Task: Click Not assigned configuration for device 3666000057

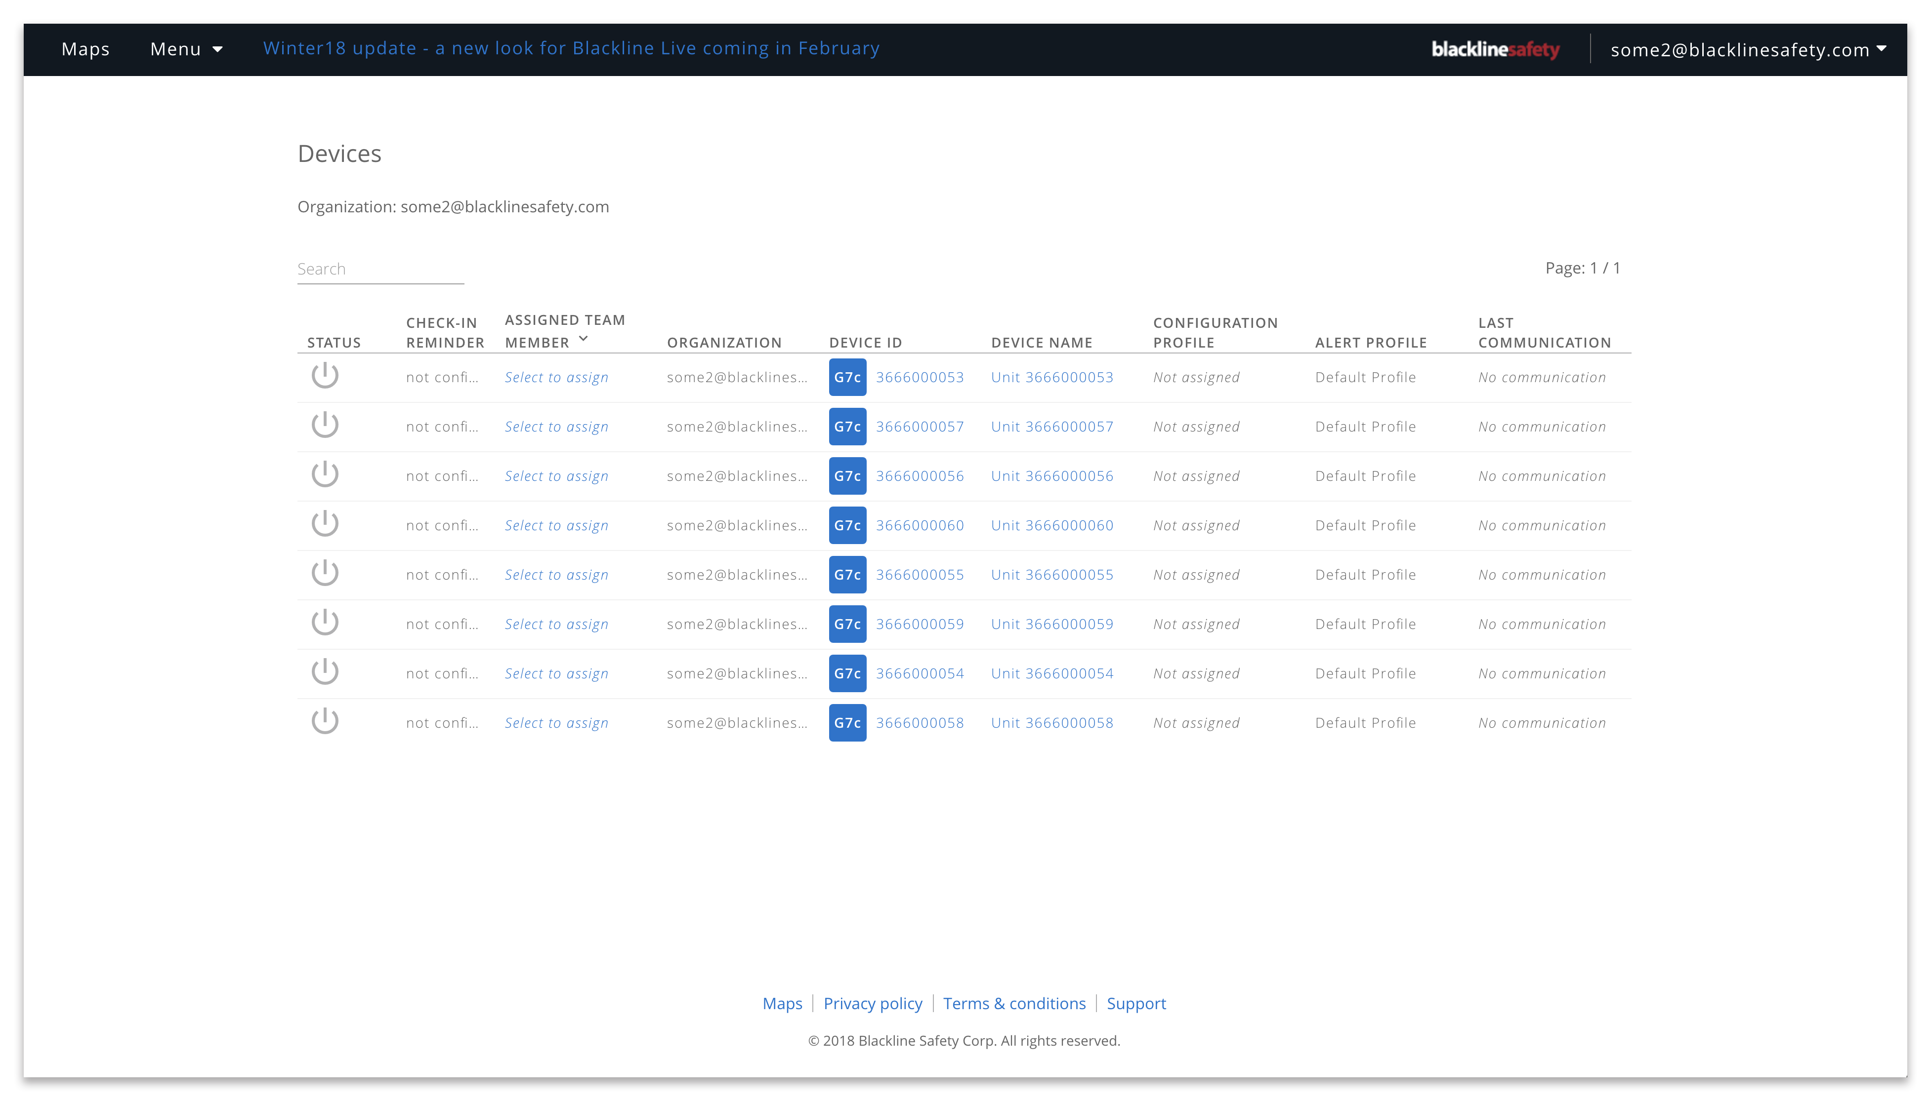Action: pos(1196,427)
